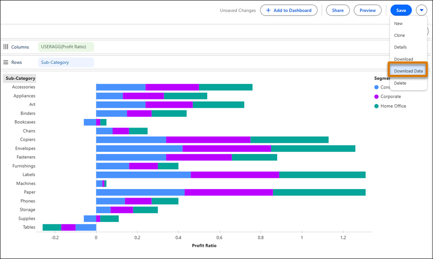The height and width of the screenshot is (259, 433).
Task: Click the Corporate legend label
Action: pyautogui.click(x=391, y=96)
